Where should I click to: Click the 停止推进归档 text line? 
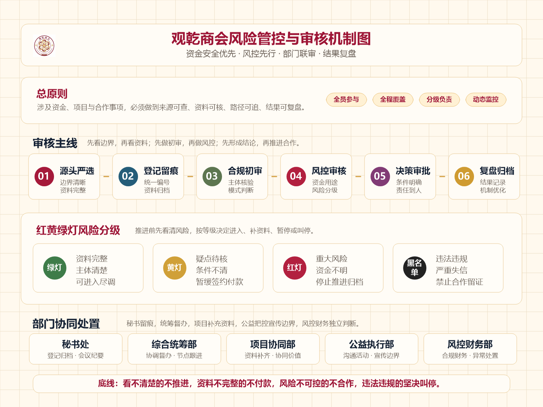pos(339,282)
